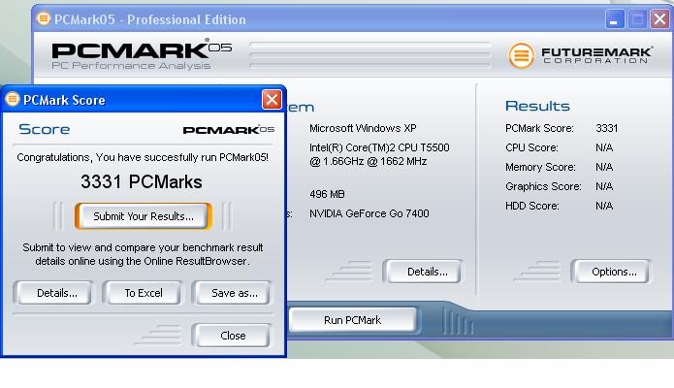
Task: Click 'HDD Score:' label
Action: tap(532, 206)
